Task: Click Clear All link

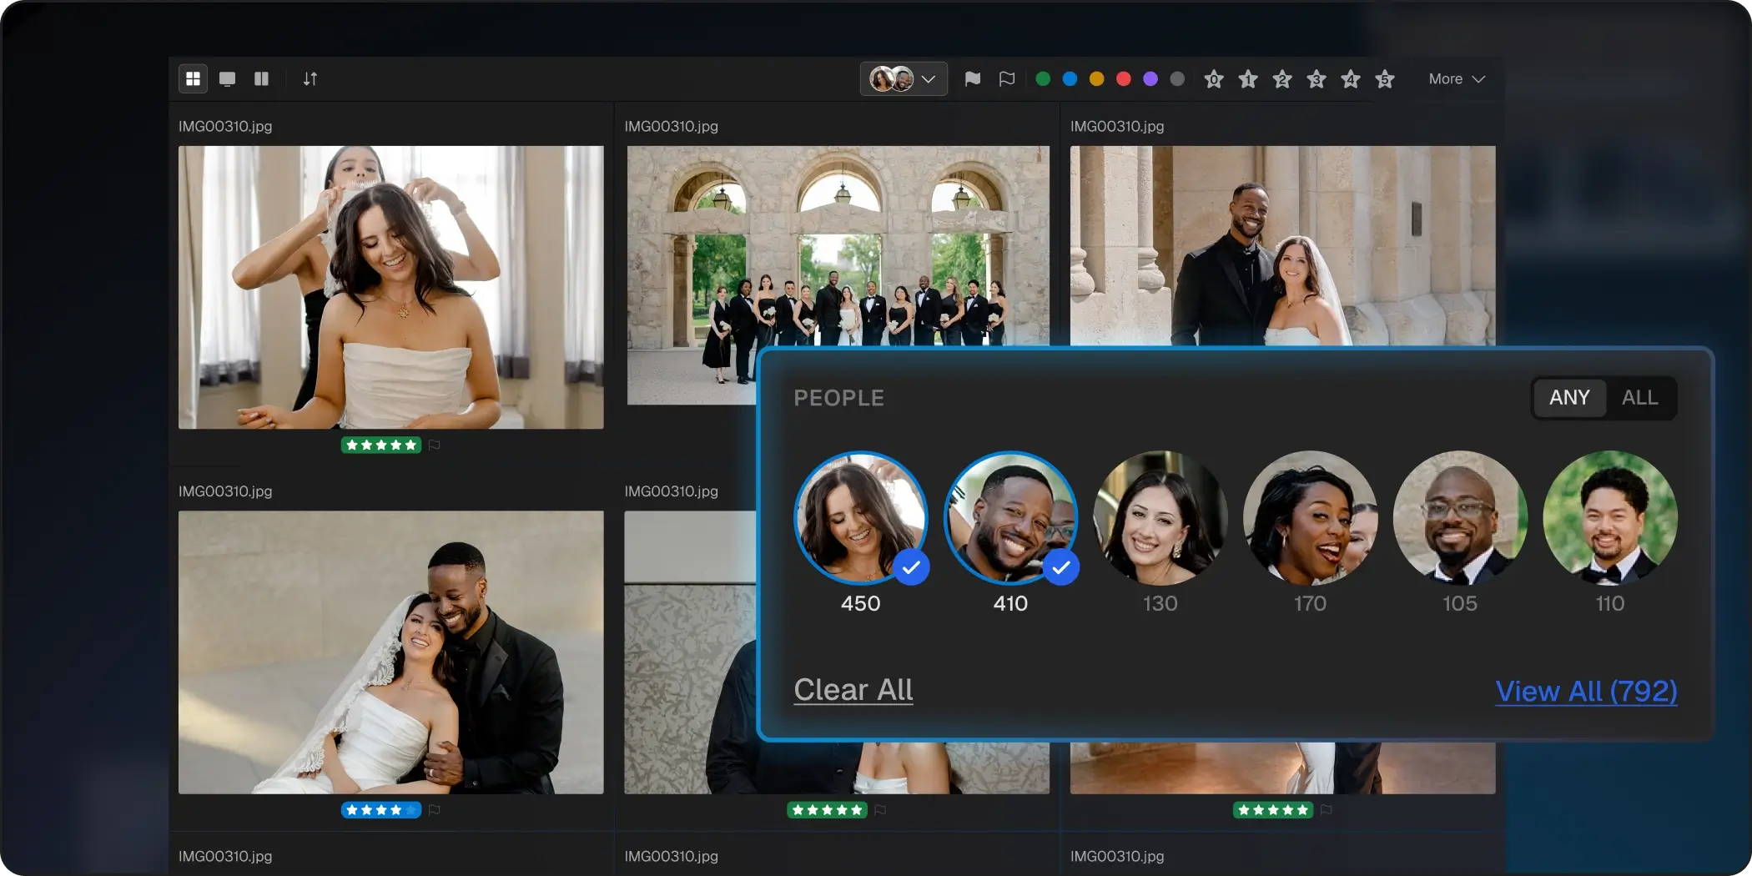Action: (x=853, y=690)
